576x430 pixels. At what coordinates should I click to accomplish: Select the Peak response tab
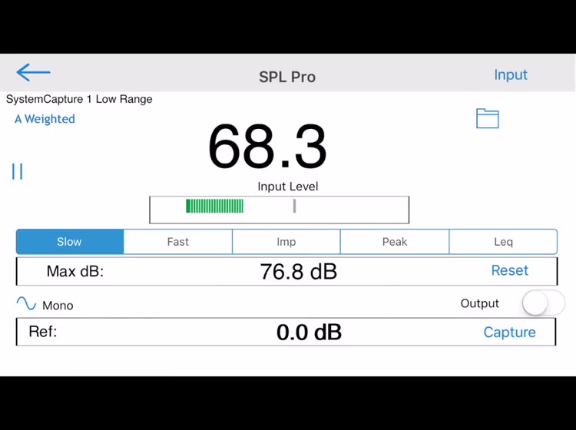(395, 242)
